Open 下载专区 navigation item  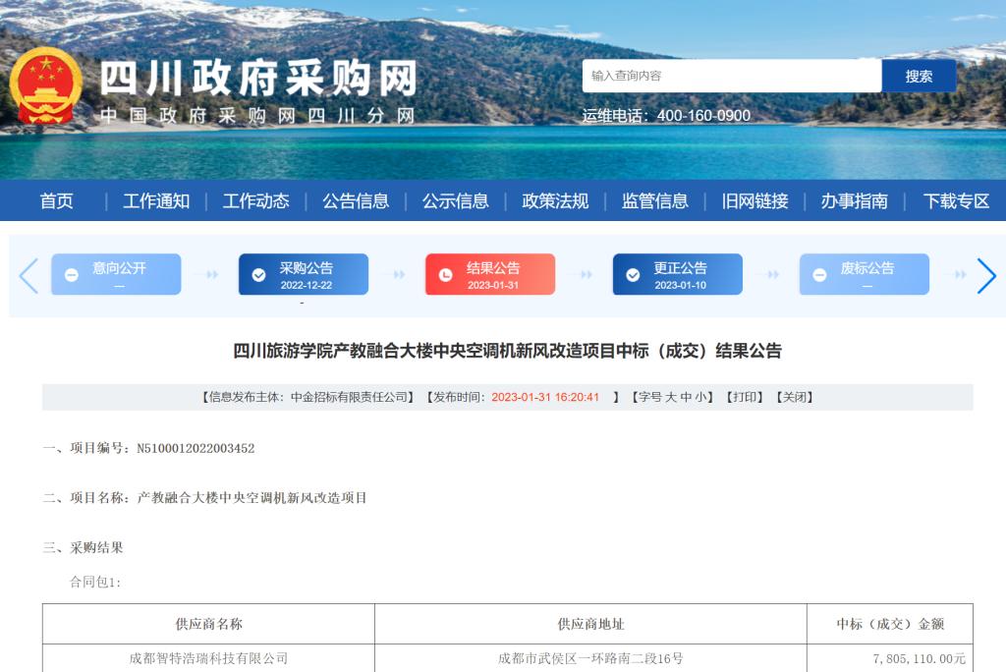click(x=956, y=200)
